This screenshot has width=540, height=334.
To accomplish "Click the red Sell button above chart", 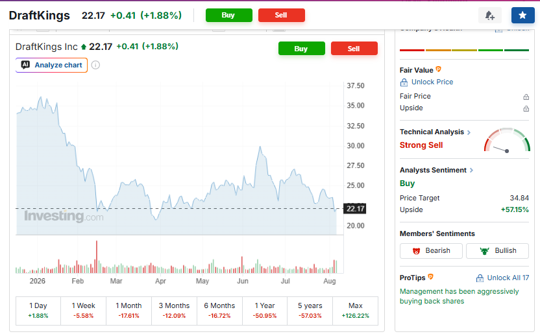I will tap(354, 49).
